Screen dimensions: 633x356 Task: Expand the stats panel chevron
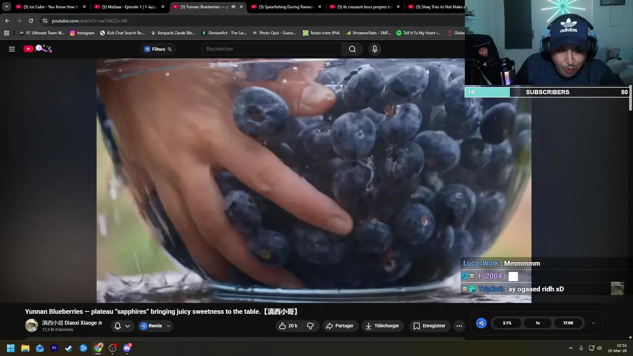pyautogui.click(x=593, y=323)
